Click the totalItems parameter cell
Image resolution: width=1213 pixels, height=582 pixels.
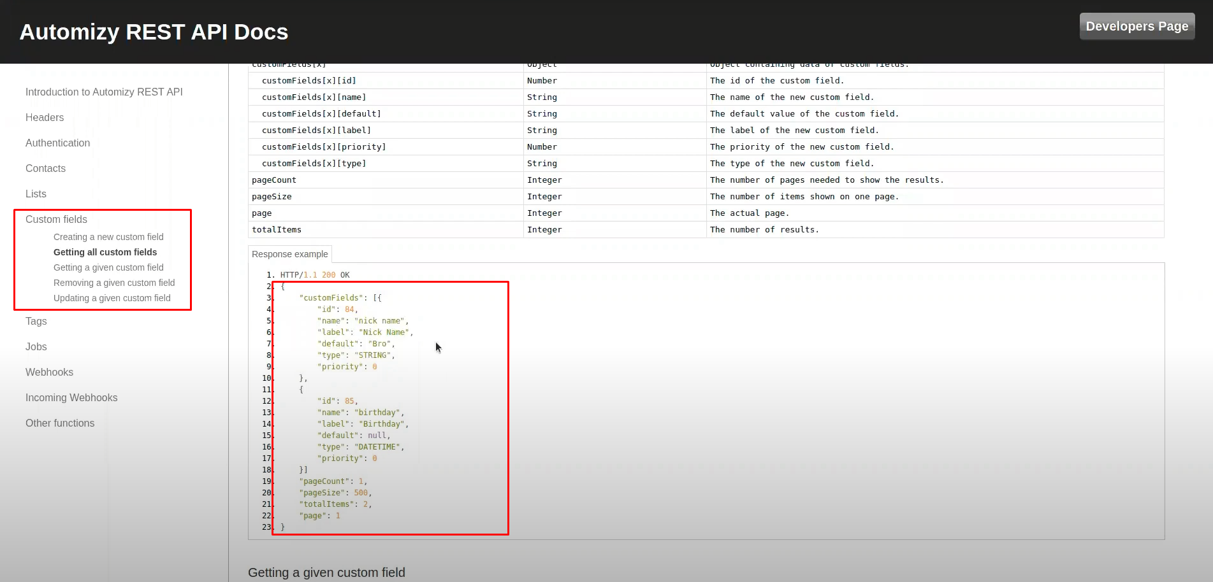click(386, 230)
